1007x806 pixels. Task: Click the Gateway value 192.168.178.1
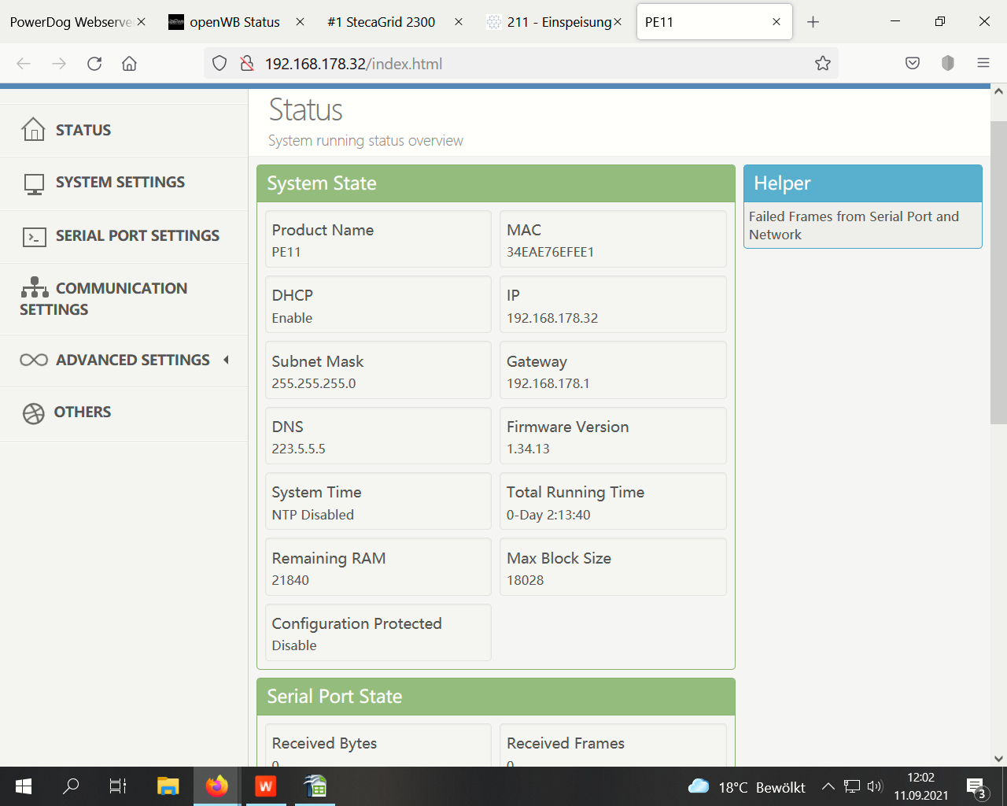click(548, 383)
